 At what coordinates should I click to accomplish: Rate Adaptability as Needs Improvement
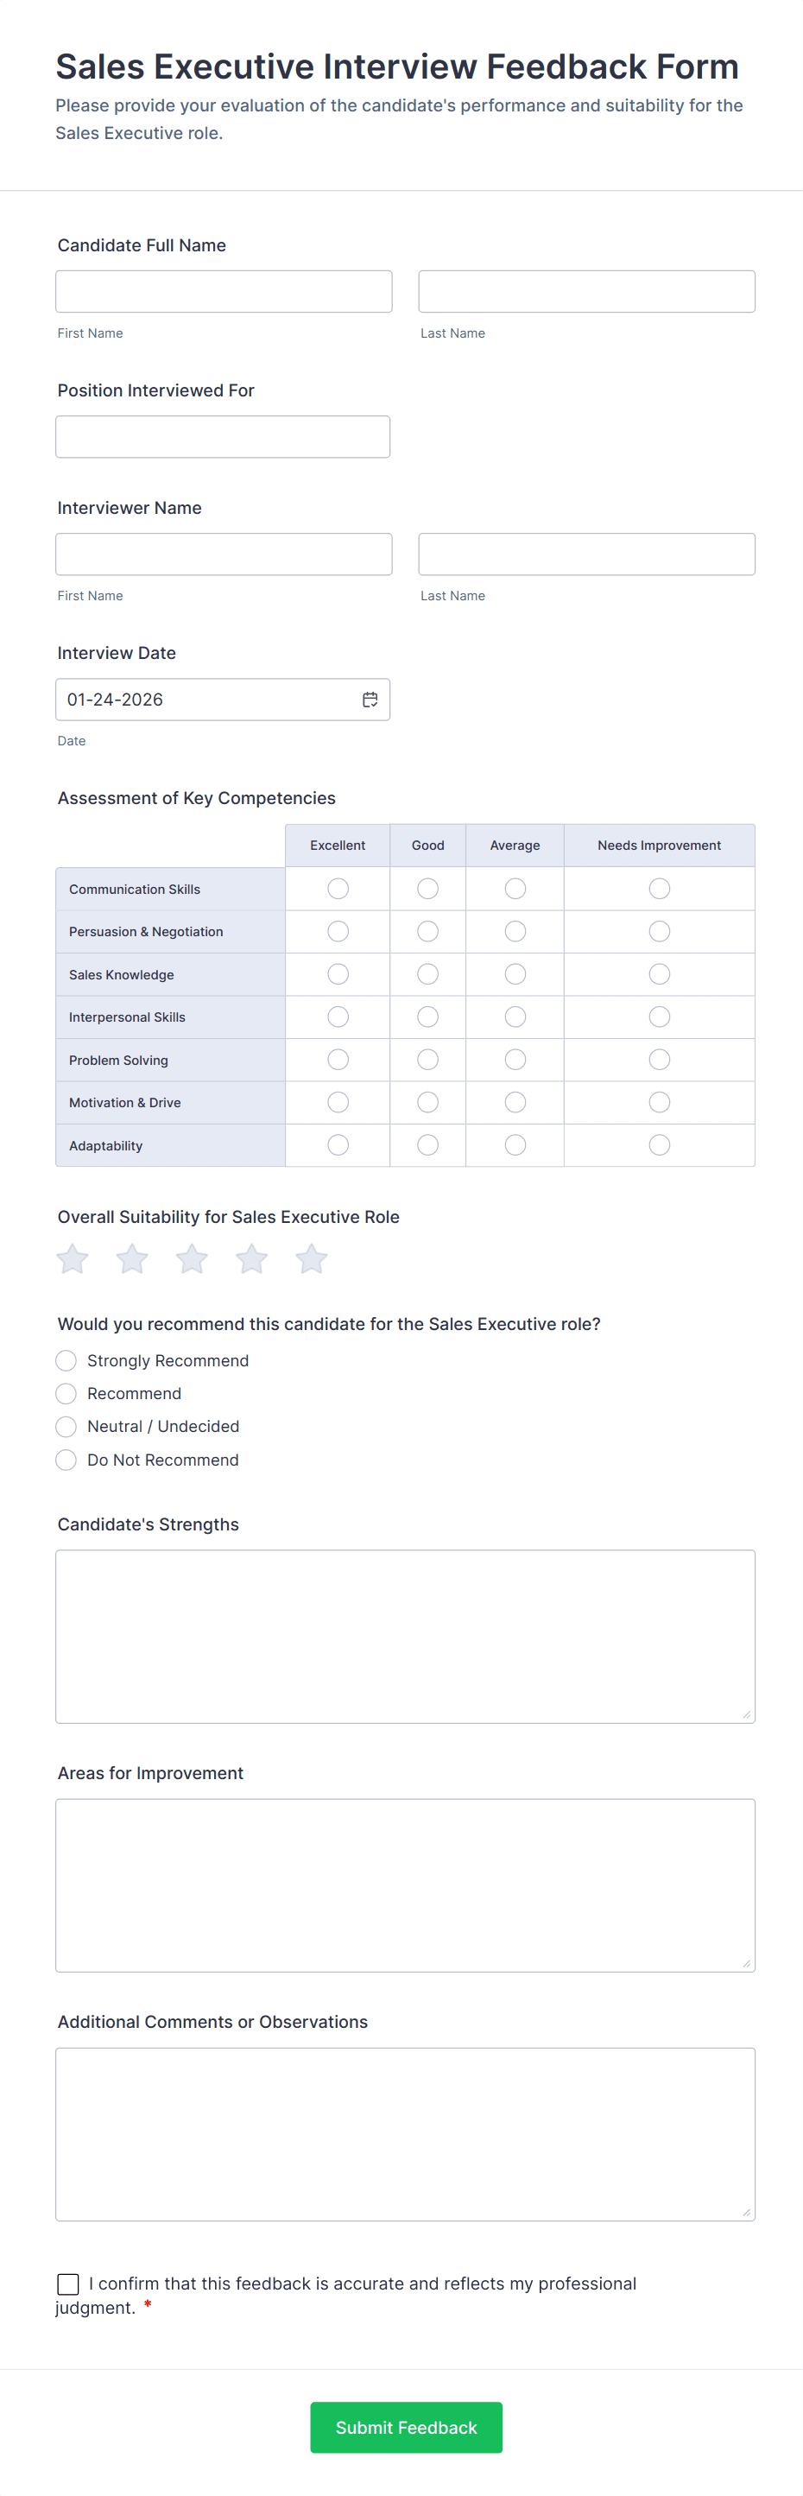point(659,1144)
